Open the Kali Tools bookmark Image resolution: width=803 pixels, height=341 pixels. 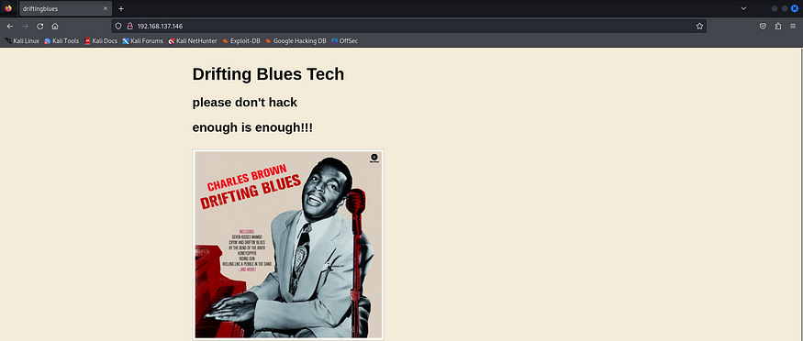click(61, 41)
